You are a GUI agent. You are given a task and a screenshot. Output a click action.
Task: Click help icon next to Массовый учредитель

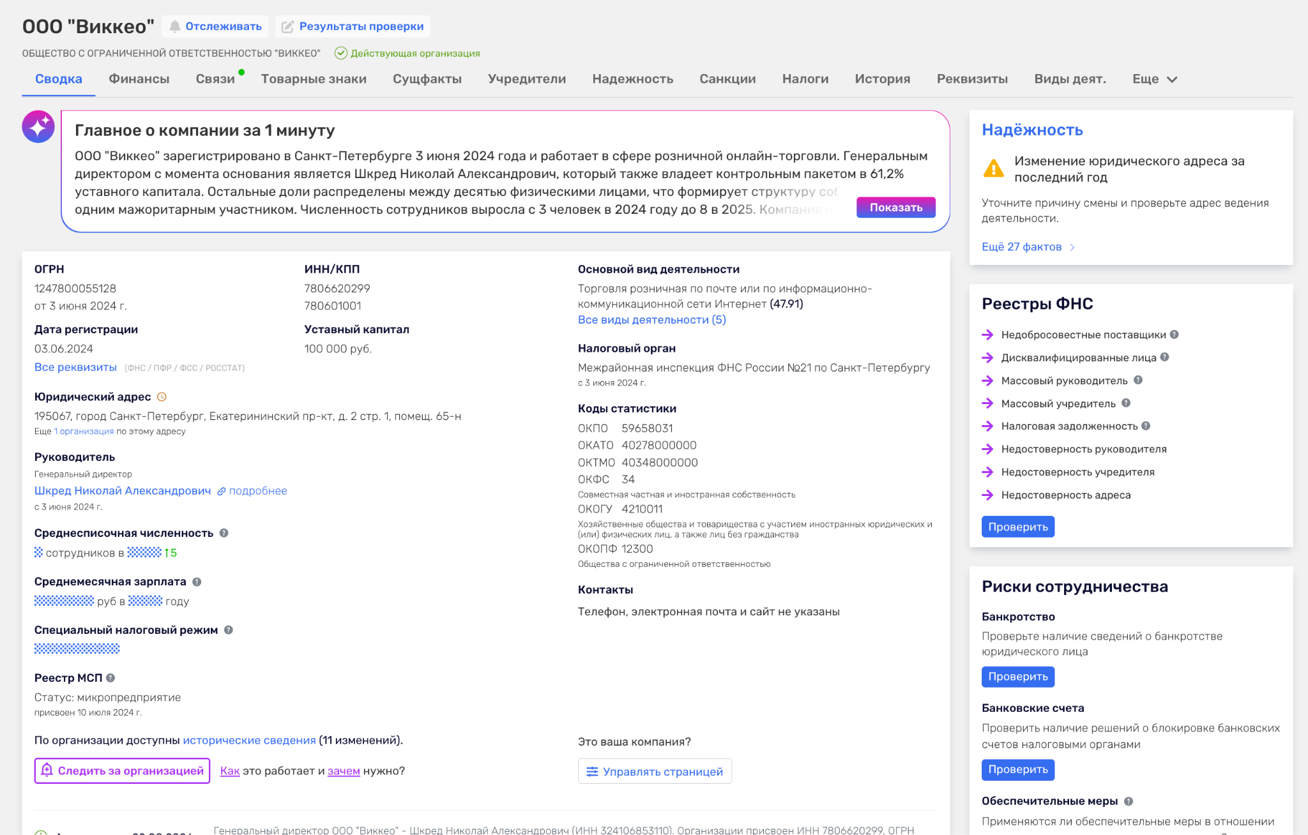[x=1126, y=403]
